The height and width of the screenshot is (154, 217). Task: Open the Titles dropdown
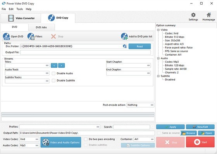27,65
